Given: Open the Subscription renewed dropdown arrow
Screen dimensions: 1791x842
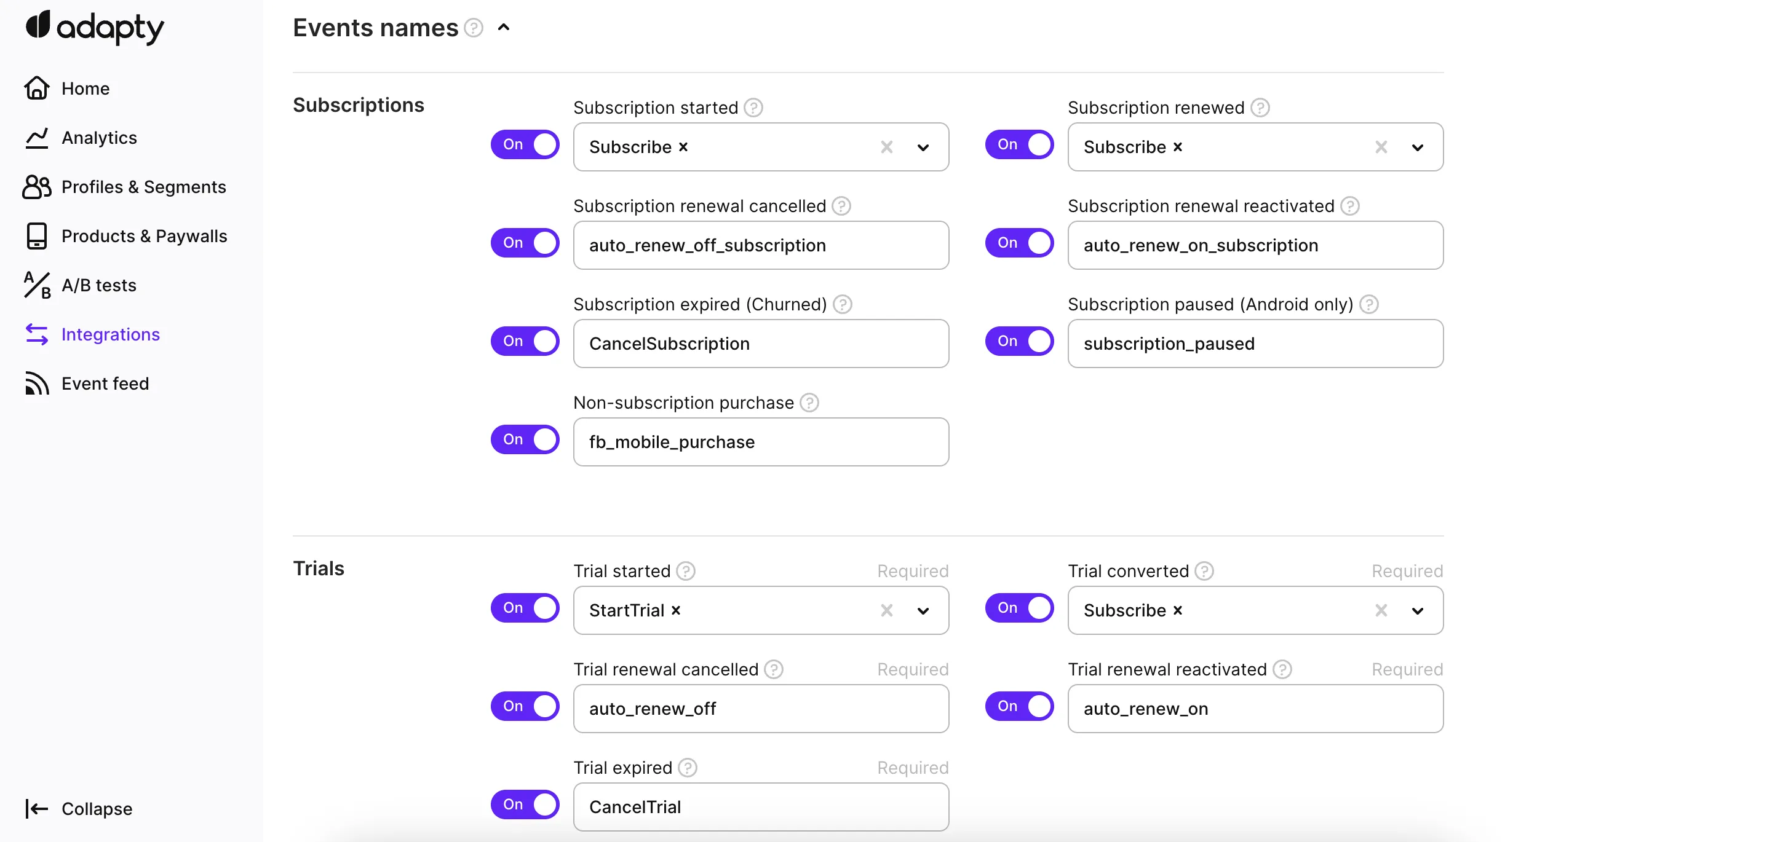Looking at the screenshot, I should click(1418, 148).
